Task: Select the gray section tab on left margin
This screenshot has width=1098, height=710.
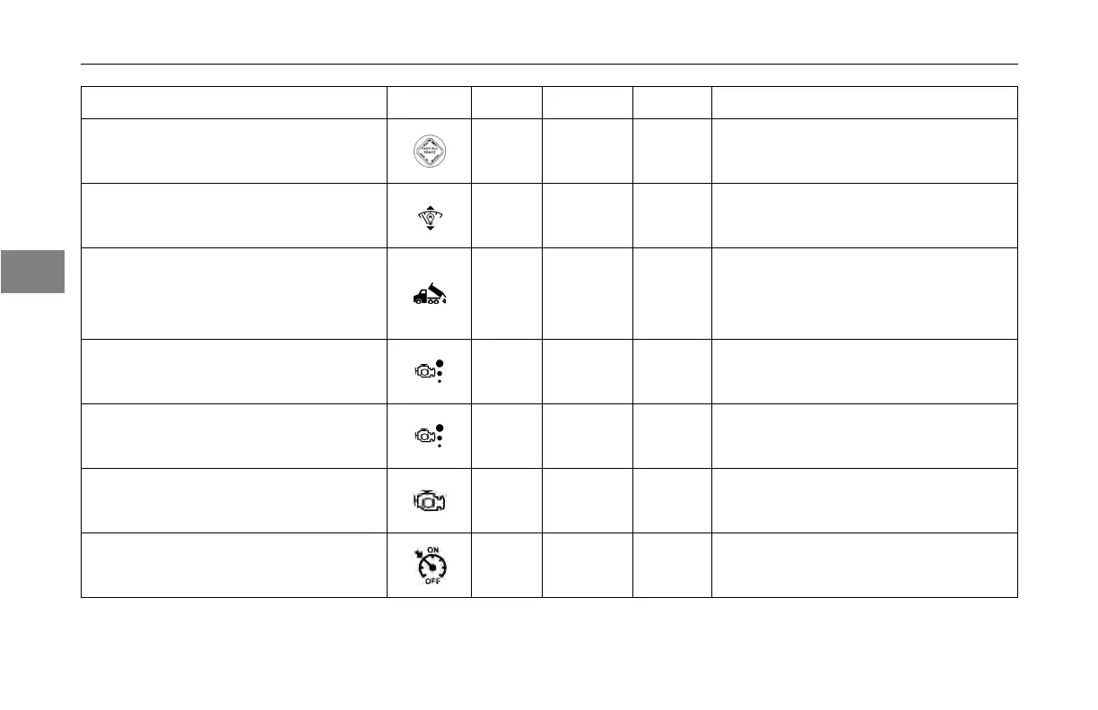Action: pos(32,272)
